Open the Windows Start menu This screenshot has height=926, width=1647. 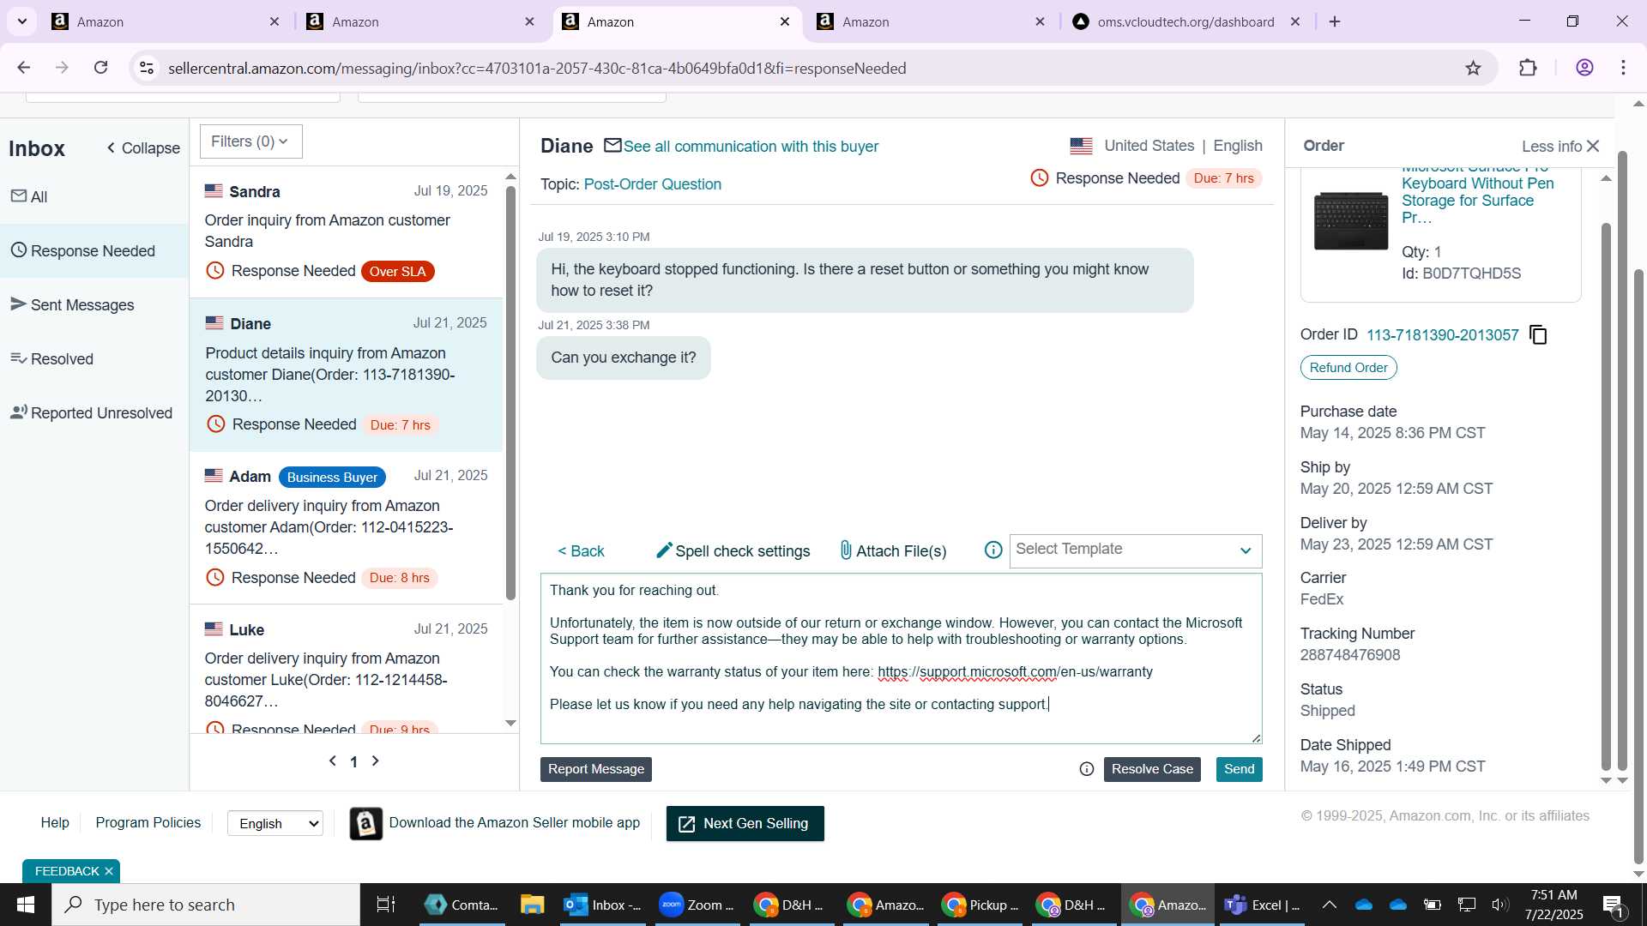tap(26, 905)
